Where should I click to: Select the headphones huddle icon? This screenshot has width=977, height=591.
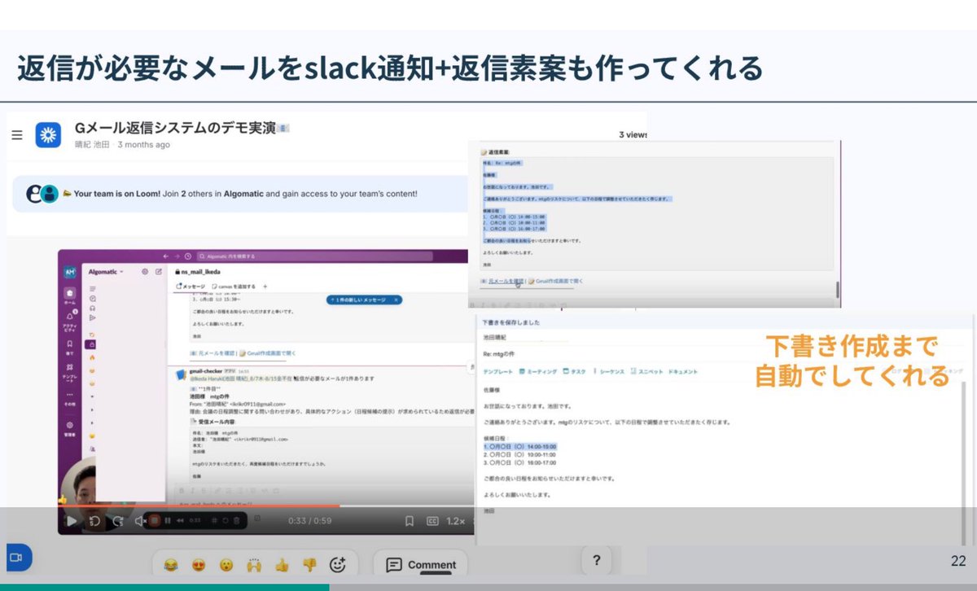pyautogui.click(x=92, y=309)
